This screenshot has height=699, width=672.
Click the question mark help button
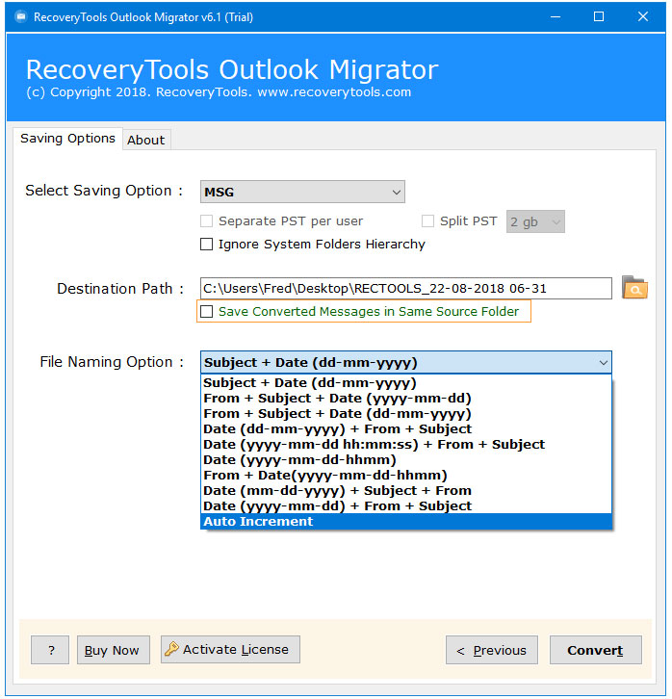pos(50,650)
